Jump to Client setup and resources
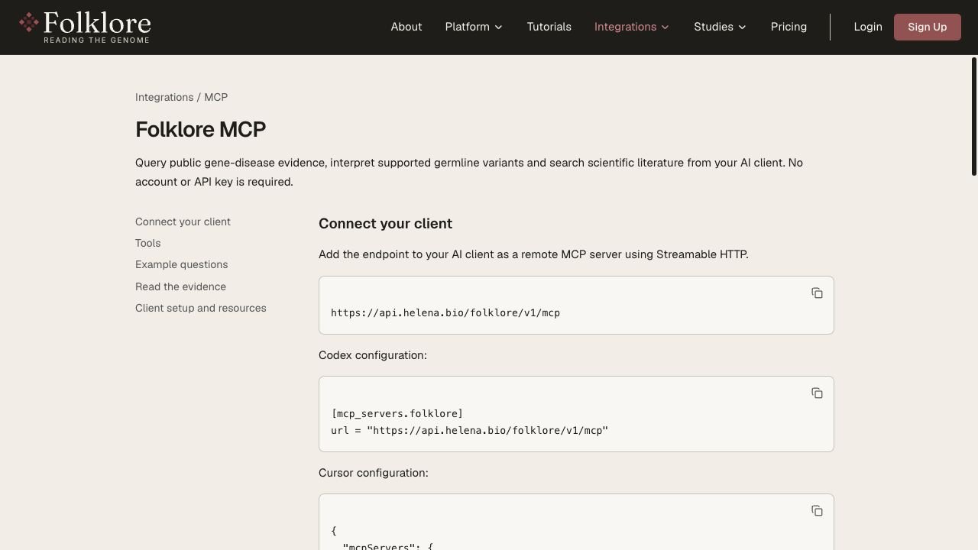 pyautogui.click(x=201, y=308)
